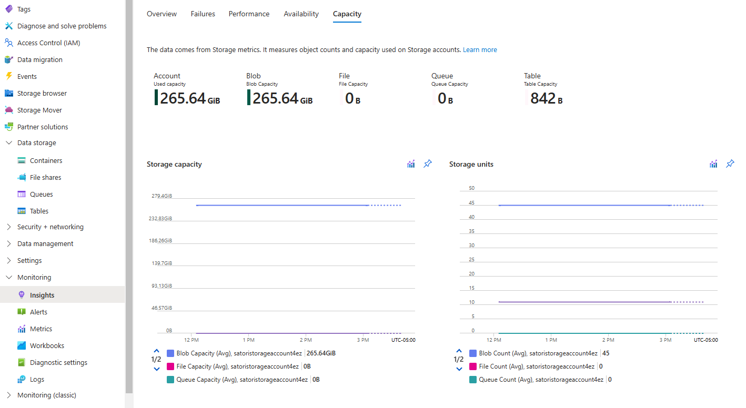
Task: Click the Diagnostic settings icon
Action: coord(22,362)
